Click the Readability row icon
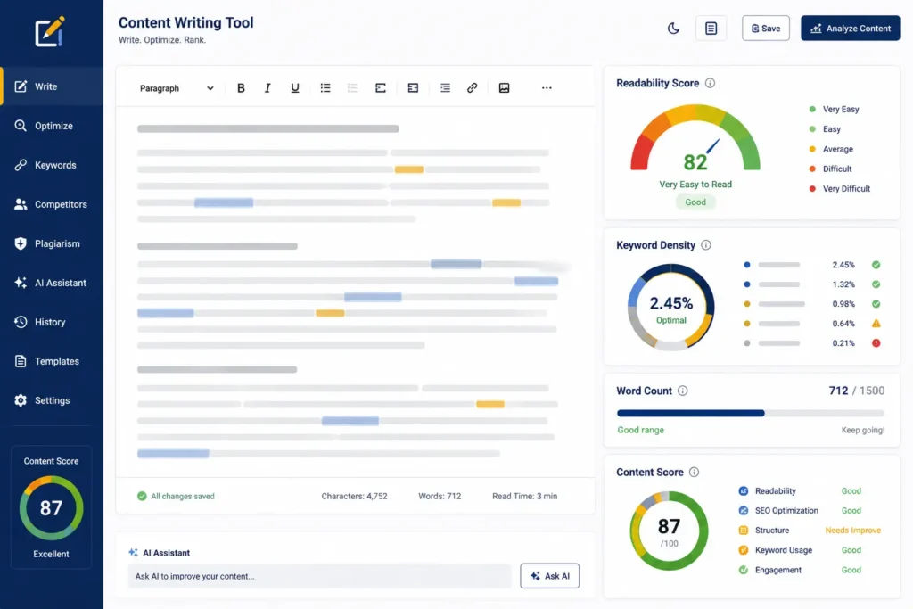913x609 pixels. tap(743, 490)
